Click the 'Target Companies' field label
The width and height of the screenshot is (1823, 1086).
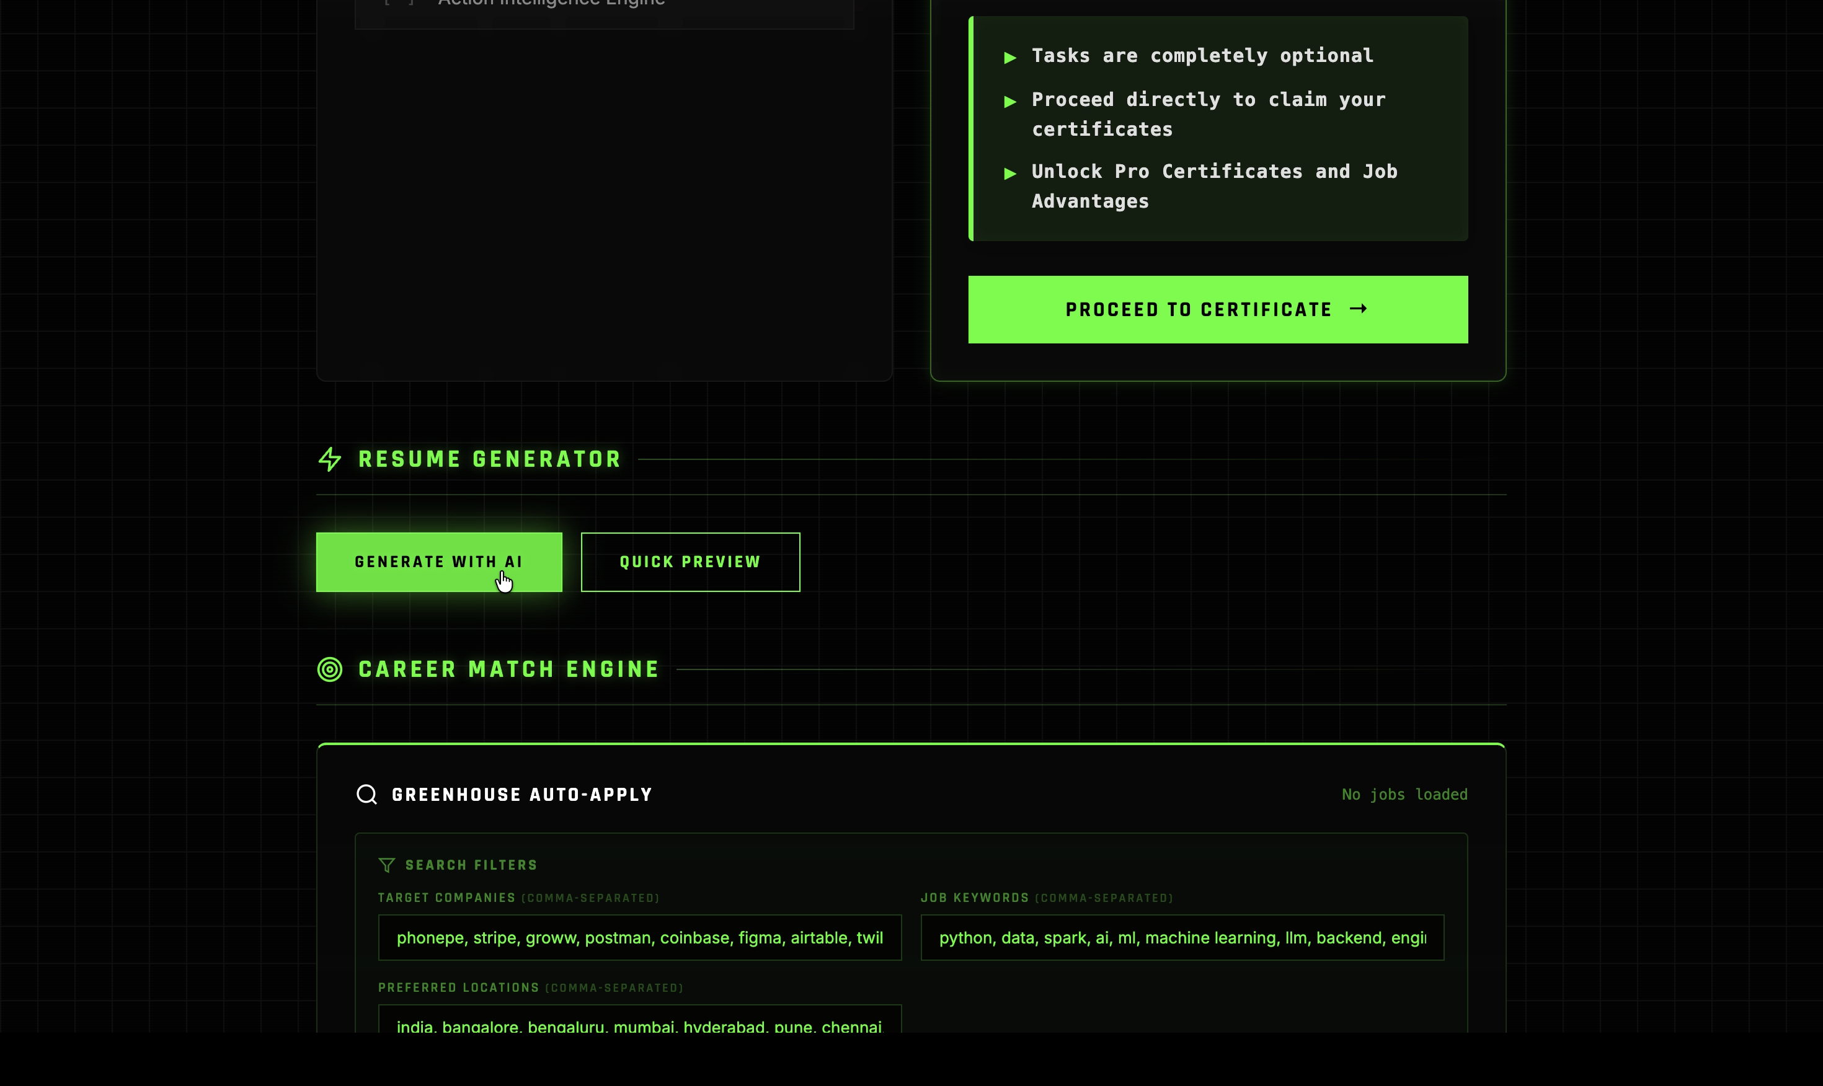click(446, 898)
